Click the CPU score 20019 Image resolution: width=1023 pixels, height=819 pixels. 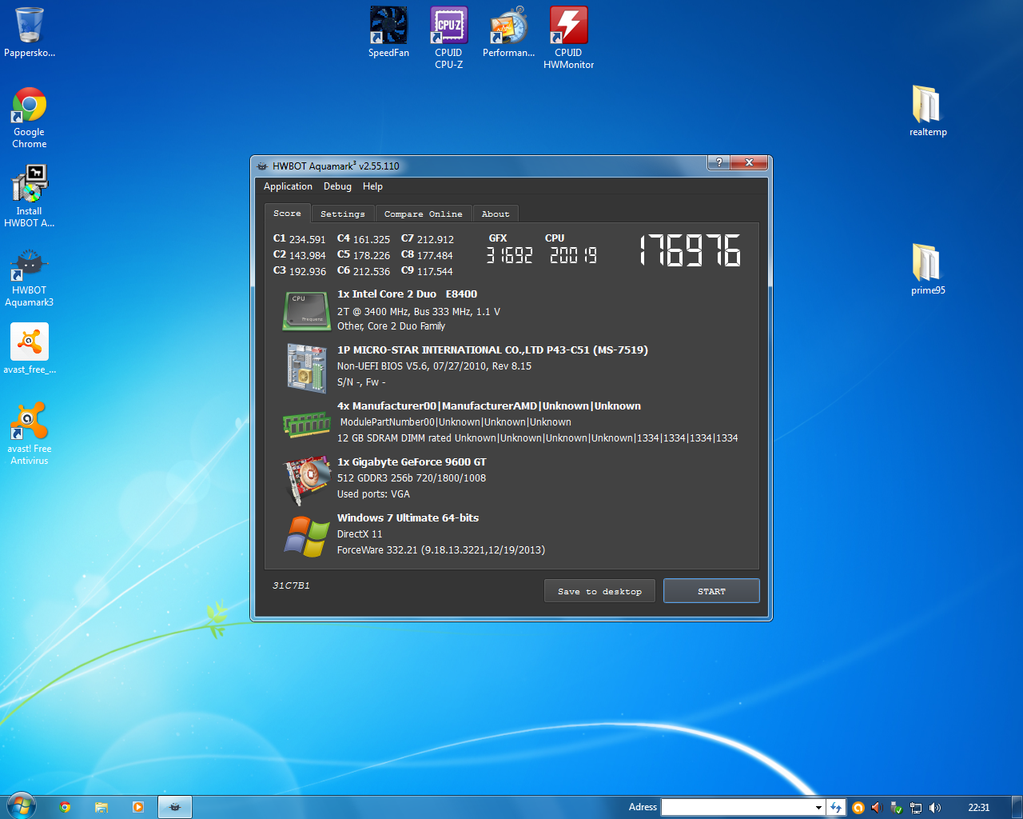573,255
